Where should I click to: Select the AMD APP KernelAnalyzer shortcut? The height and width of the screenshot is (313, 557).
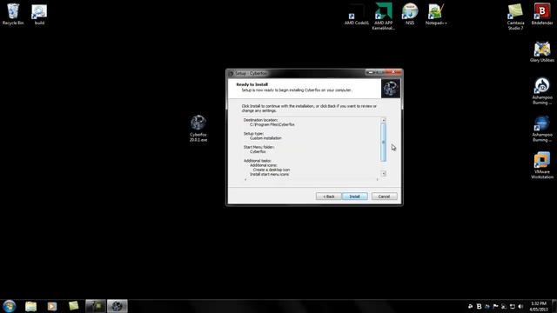click(x=383, y=17)
